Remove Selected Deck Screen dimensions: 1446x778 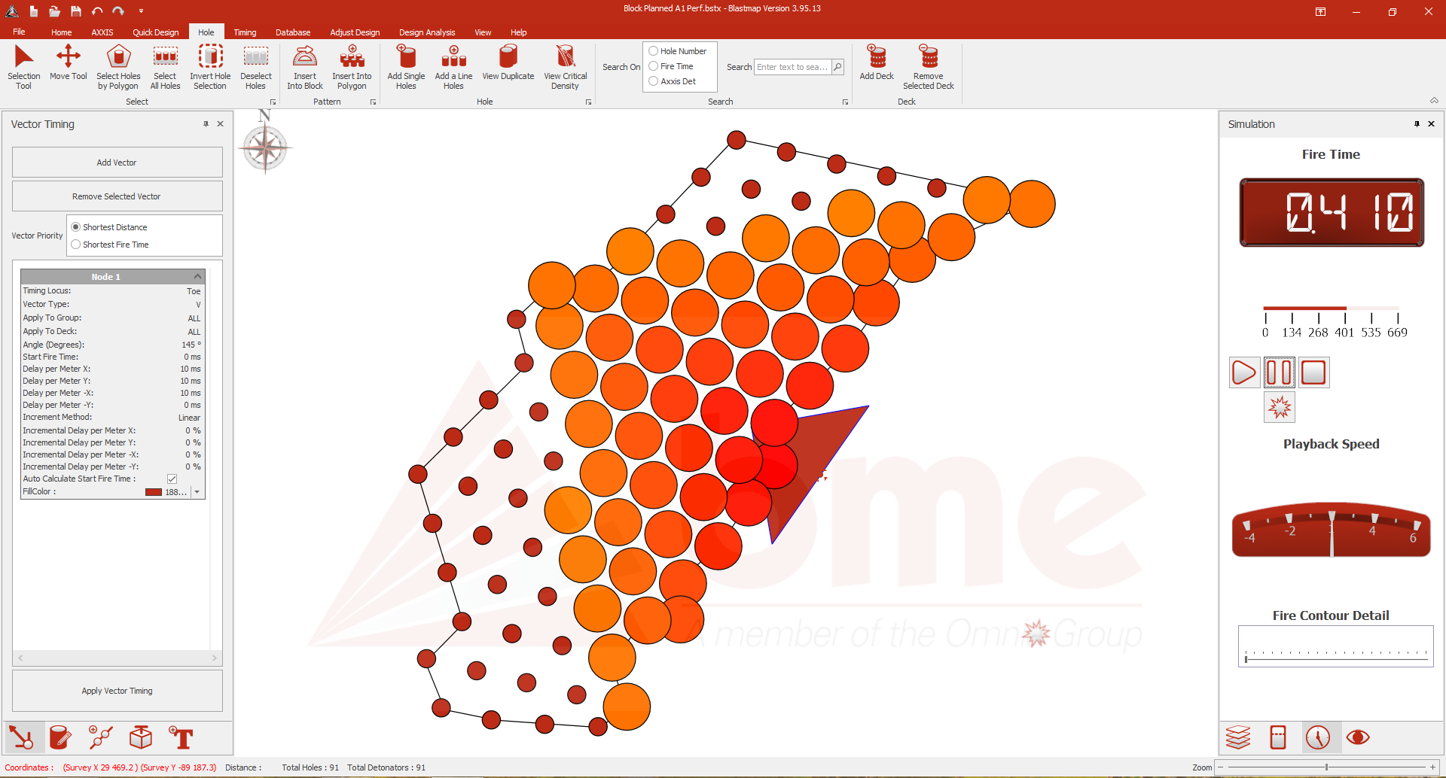point(928,67)
